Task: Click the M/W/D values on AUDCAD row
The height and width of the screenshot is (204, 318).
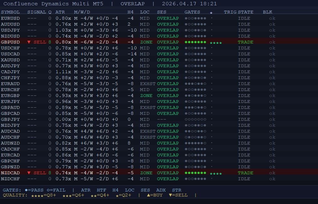Action: 96,131
